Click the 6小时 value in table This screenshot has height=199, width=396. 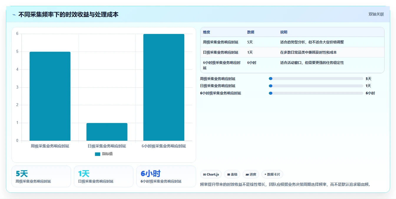pos(252,63)
